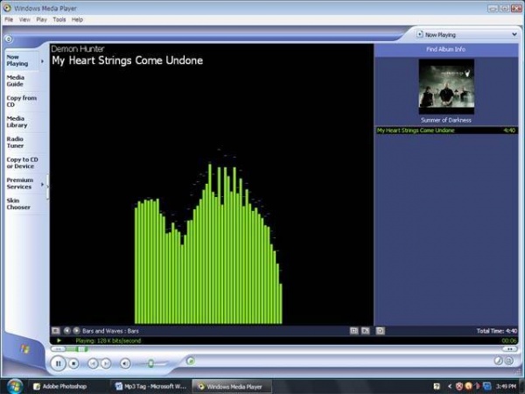Open Copy to CD or Device
This screenshot has width=525, height=394.
[23, 163]
